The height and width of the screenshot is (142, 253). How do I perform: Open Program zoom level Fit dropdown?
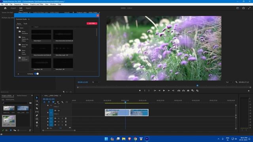click(96, 82)
